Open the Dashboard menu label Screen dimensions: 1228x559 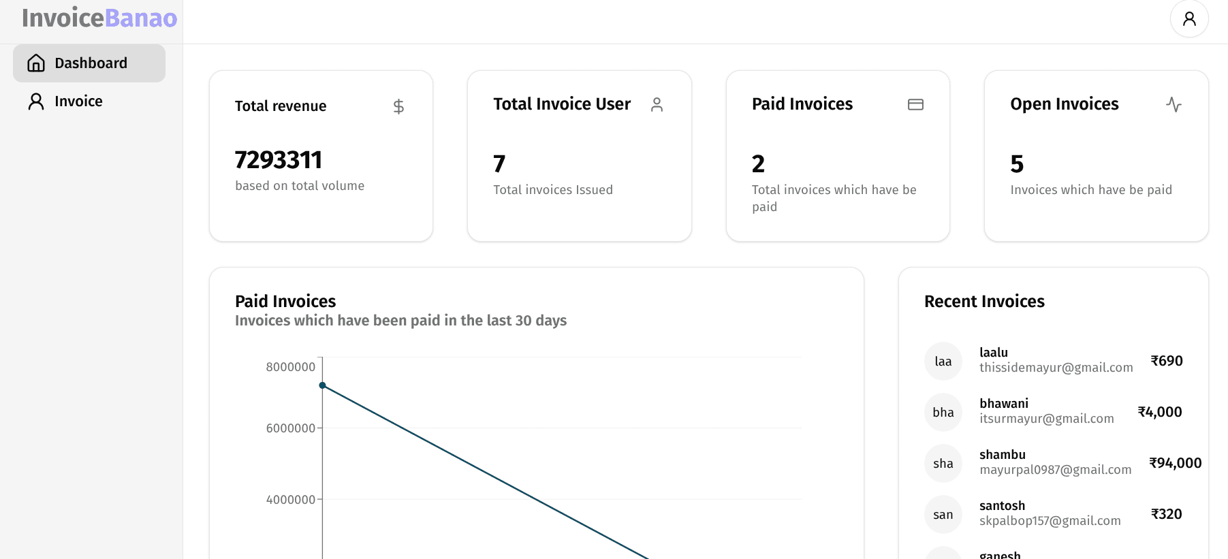91,63
